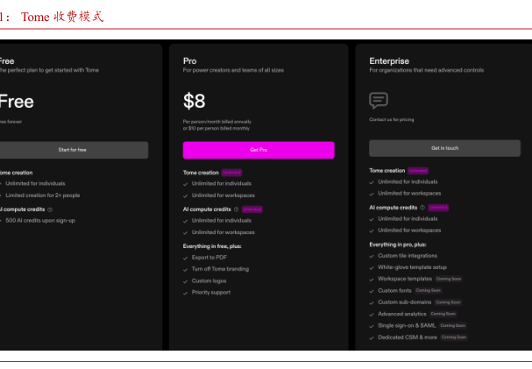Click the Contact us for pricing text

(x=392, y=119)
